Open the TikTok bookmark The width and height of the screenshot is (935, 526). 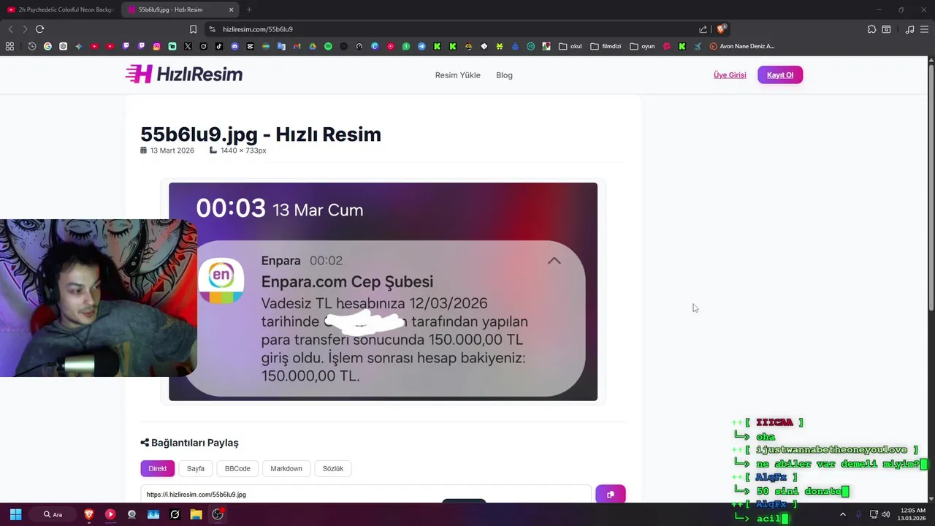[219, 46]
